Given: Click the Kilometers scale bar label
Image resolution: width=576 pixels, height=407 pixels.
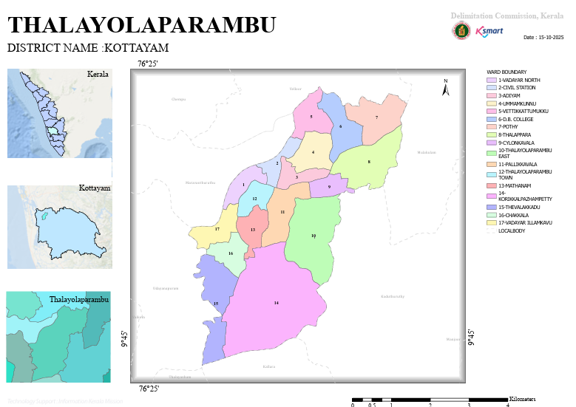Looking at the screenshot, I should [x=522, y=399].
